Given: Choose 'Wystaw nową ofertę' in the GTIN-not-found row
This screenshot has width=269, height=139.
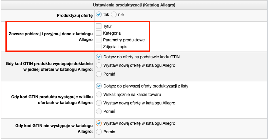Looking at the screenshot, I should [x=99, y=123].
